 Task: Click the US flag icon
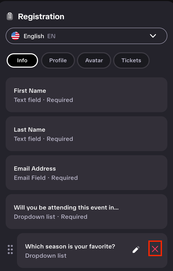pyautogui.click(x=15, y=36)
